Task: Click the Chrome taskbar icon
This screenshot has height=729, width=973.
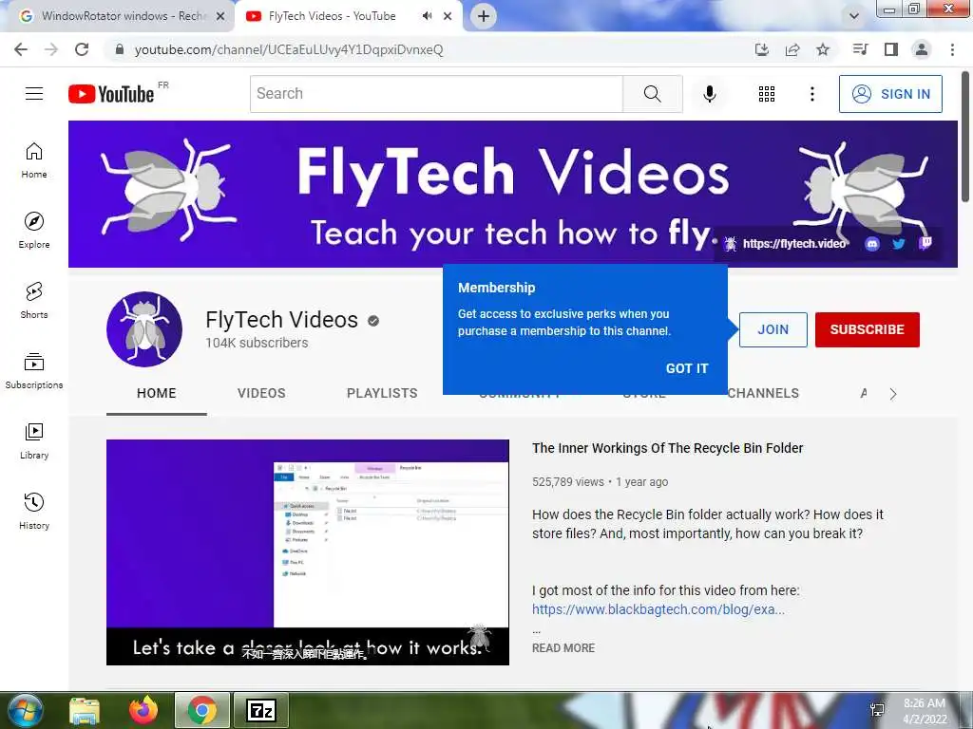Action: pos(202,710)
